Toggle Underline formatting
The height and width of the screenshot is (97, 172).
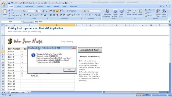[30, 15]
